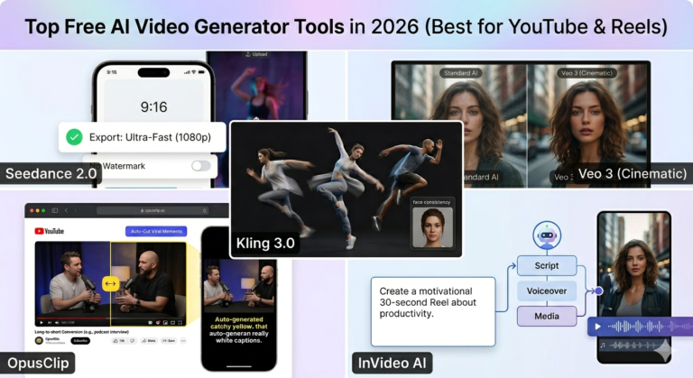
Task: Open YouTube player settings gear
Action: [158, 323]
